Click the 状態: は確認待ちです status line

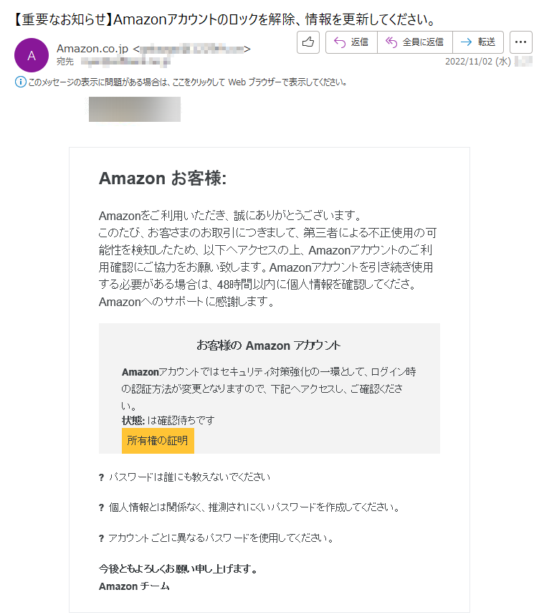pyautogui.click(x=168, y=421)
